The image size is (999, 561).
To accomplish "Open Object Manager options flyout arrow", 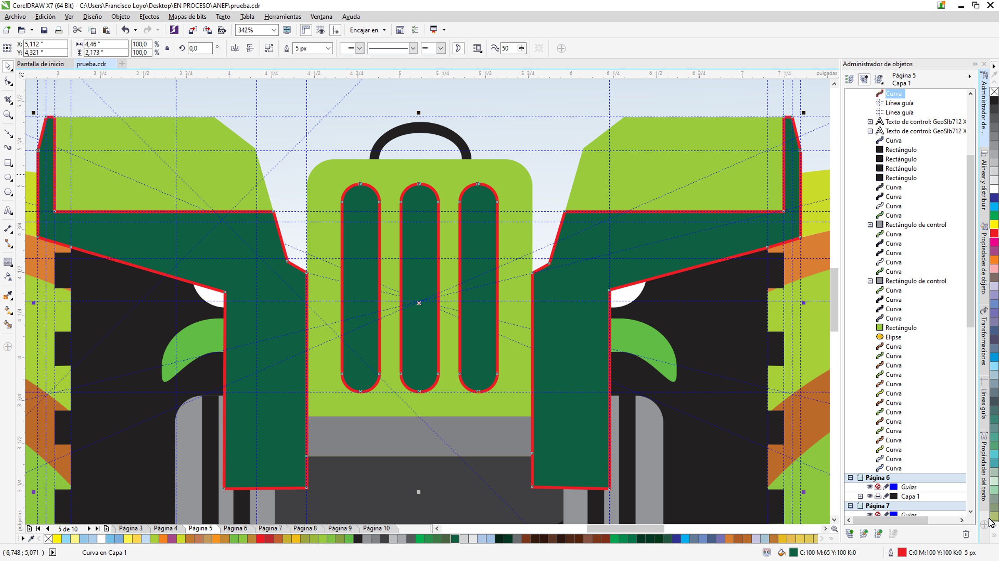I will [x=969, y=76].
